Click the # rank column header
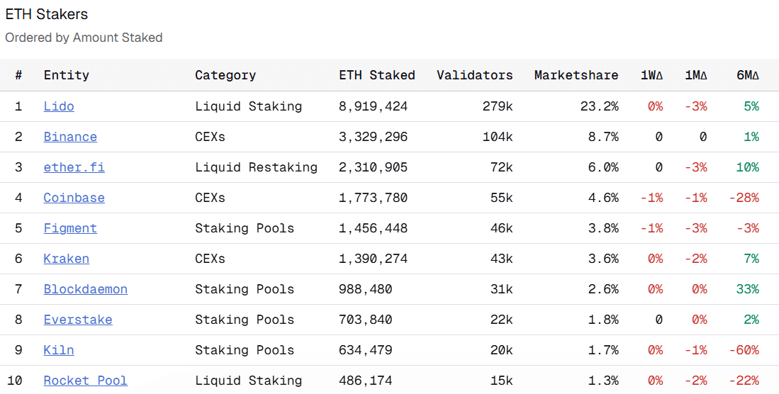The width and height of the screenshot is (779, 394). point(18,75)
